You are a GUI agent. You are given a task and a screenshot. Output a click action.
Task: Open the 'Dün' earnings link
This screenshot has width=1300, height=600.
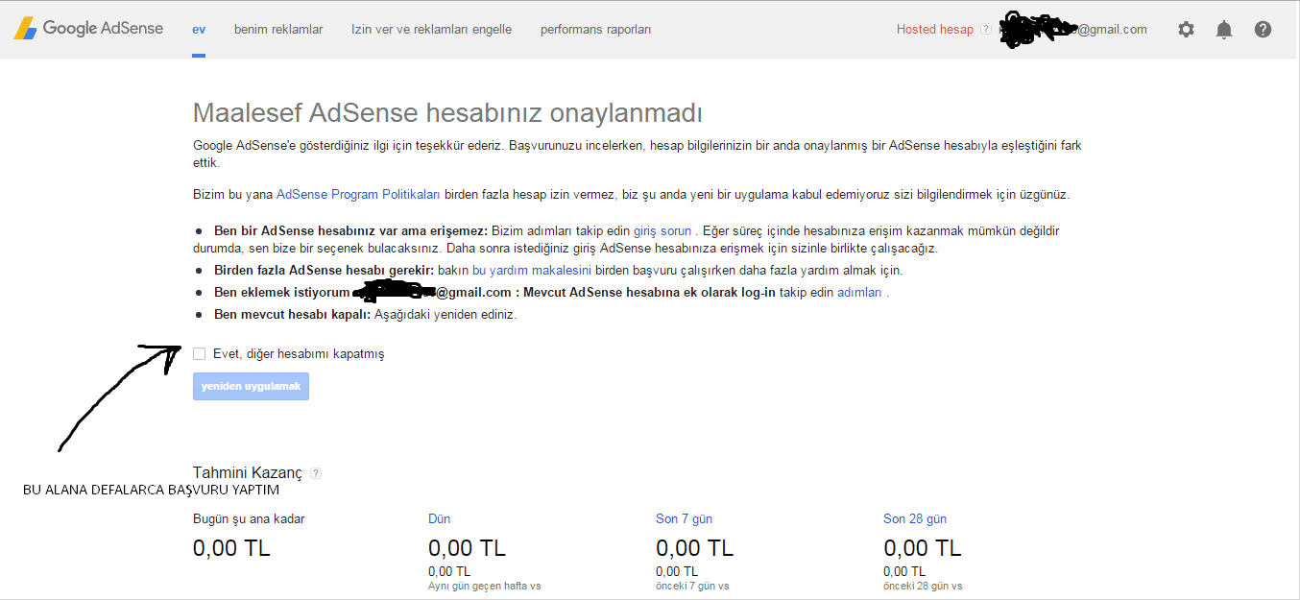[439, 518]
